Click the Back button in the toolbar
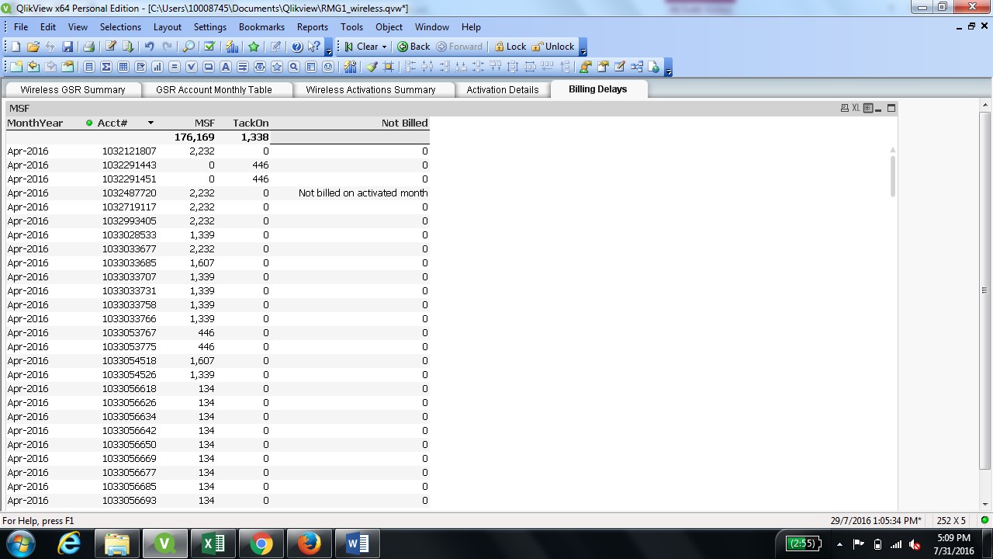The width and height of the screenshot is (993, 559). click(x=413, y=47)
